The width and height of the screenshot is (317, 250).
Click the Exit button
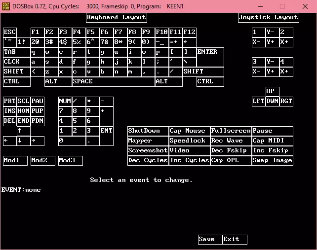(x=235, y=240)
